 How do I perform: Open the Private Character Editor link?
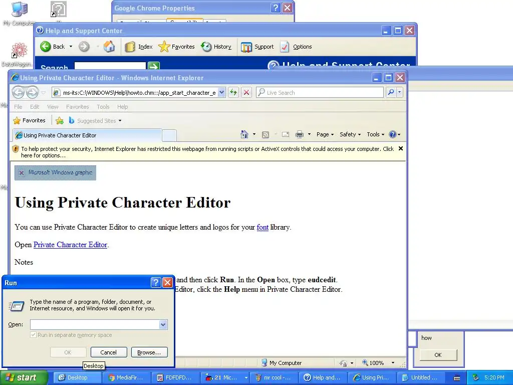(x=70, y=245)
